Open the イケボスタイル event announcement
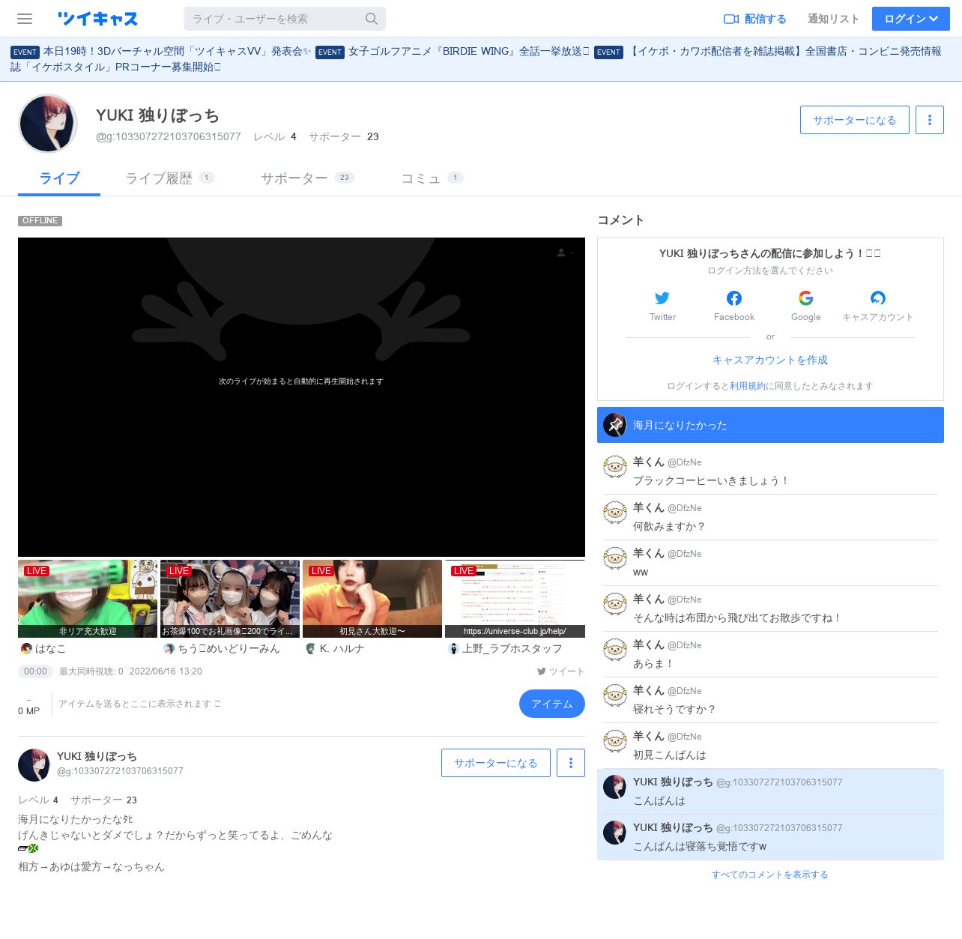The image size is (962, 939). tap(476, 58)
